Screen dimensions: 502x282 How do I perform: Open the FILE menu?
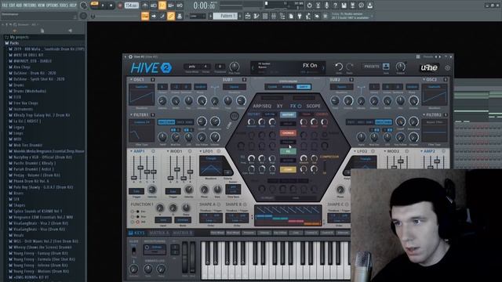5,5
